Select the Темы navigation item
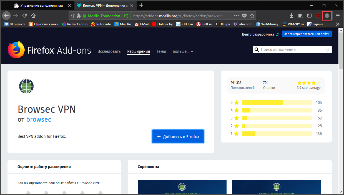344x195 pixels. 161,51
